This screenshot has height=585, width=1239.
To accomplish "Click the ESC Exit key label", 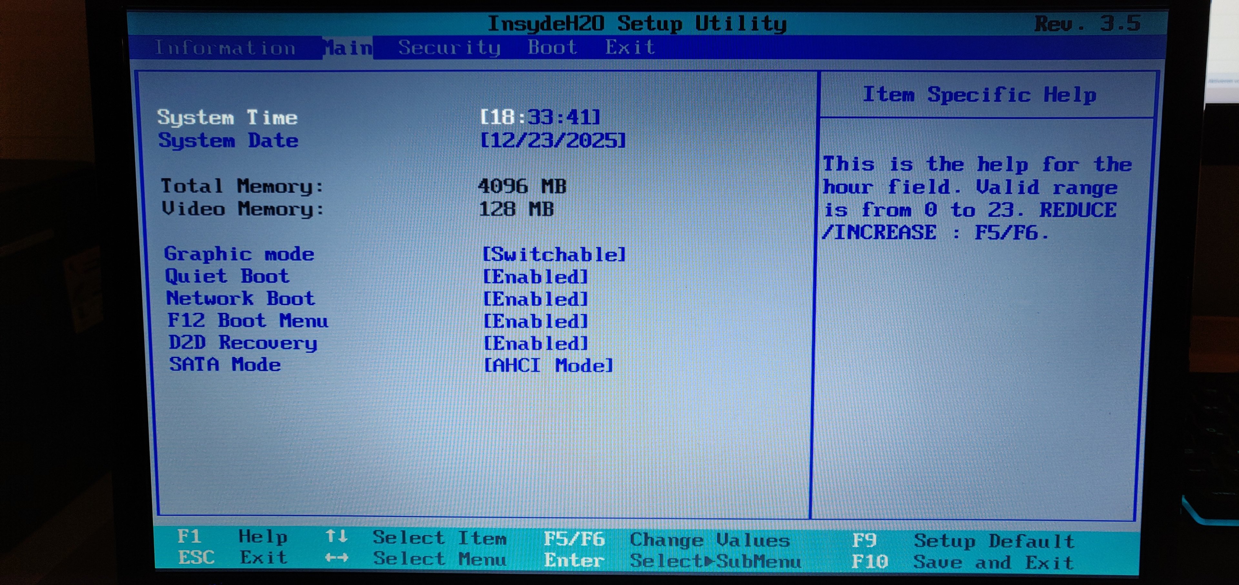I will [x=196, y=558].
